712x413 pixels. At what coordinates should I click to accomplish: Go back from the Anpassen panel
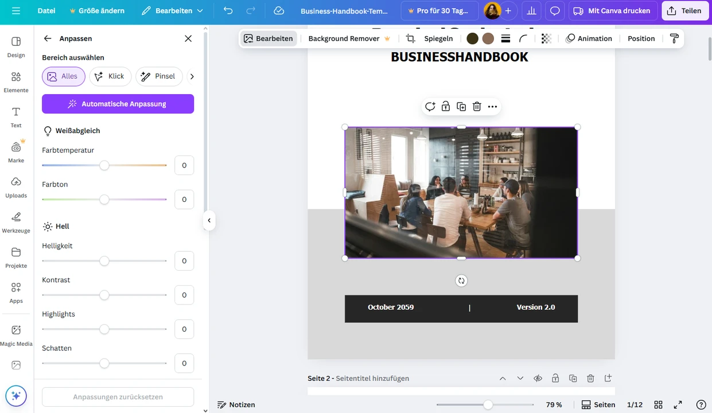click(48, 38)
